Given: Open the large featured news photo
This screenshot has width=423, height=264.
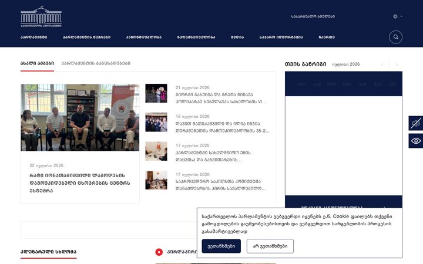Looking at the screenshot, I should [80, 117].
